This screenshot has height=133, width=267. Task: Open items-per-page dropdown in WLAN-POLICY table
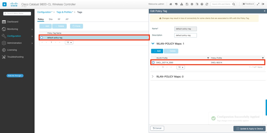point(181,67)
